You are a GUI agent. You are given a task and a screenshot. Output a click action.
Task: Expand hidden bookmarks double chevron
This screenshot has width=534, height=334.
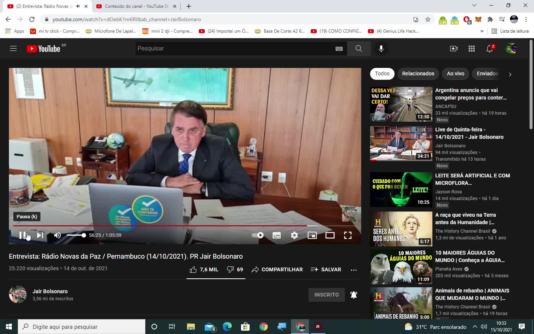(482, 31)
